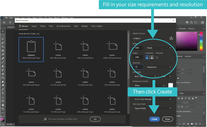Switch to the Art & Illustration tab
The width and height of the screenshot is (207, 127).
tap(63, 26)
